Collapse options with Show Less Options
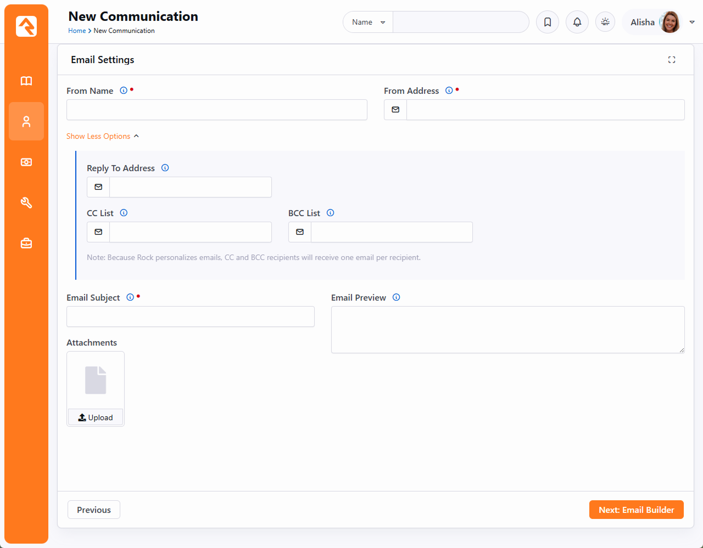The image size is (703, 548). [102, 136]
